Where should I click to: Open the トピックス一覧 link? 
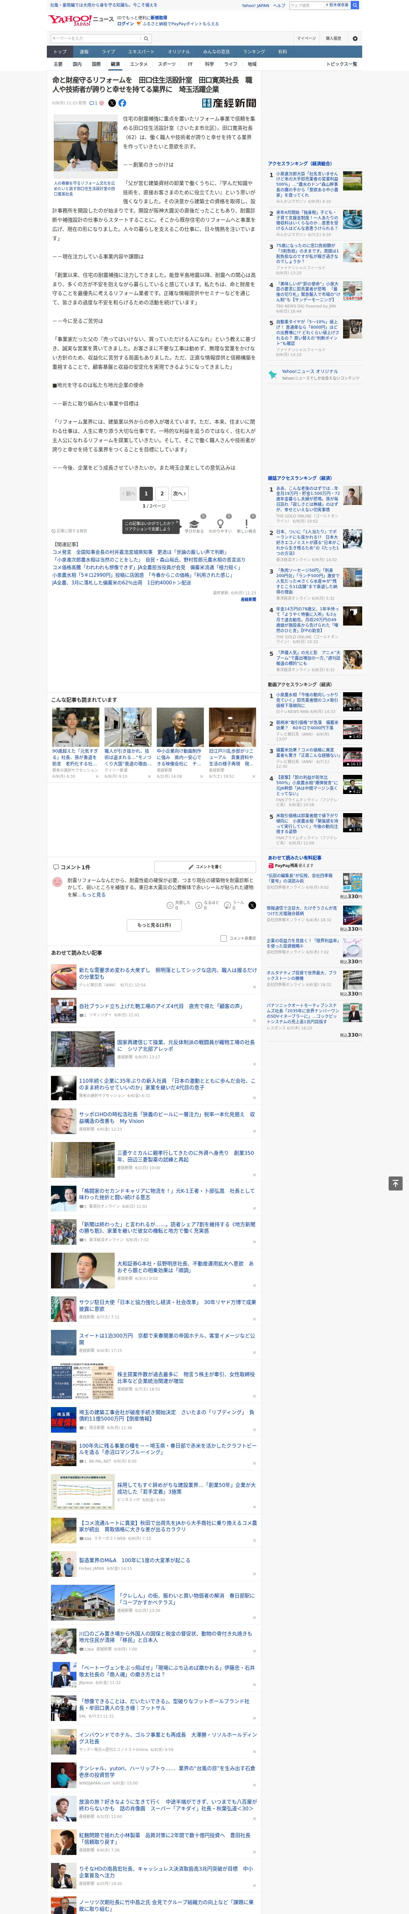(x=341, y=64)
